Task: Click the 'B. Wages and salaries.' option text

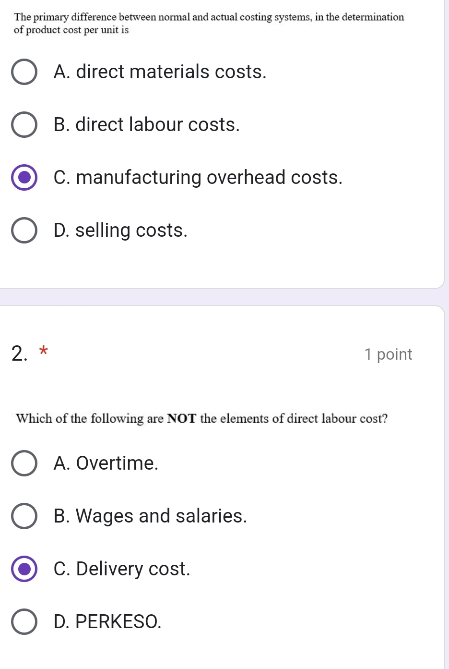Action: click(150, 516)
